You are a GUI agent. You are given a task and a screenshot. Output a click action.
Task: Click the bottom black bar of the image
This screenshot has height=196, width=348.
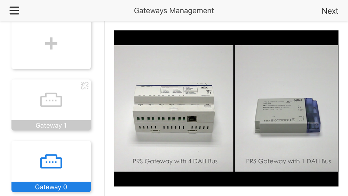(226, 179)
